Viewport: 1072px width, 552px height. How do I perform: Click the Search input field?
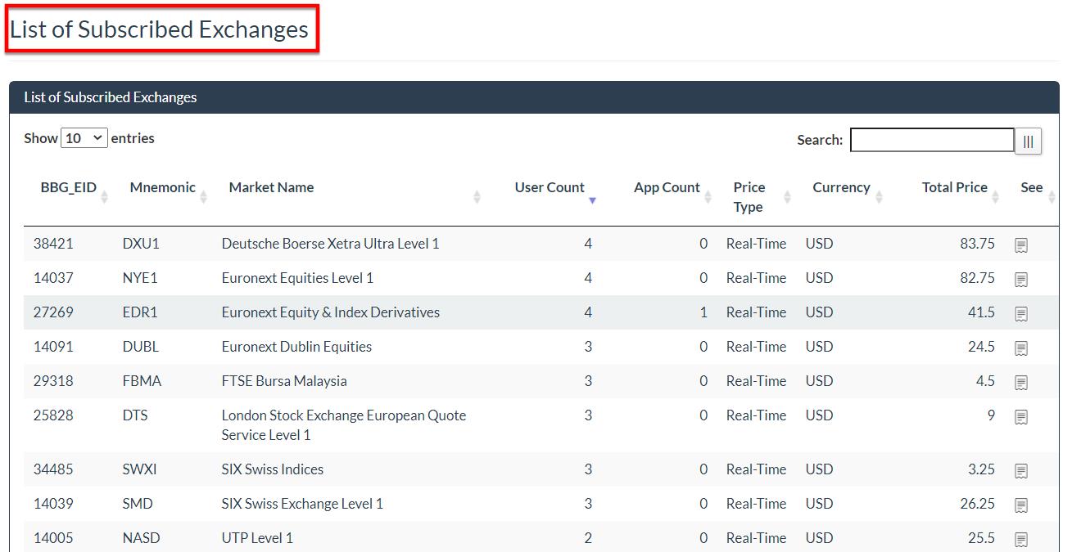tap(931, 141)
